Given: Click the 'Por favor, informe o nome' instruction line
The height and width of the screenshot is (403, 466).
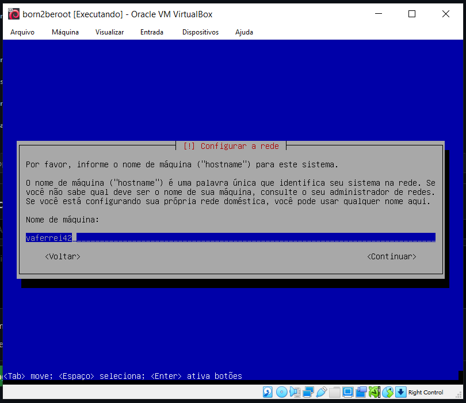Looking at the screenshot, I should pyautogui.click(x=182, y=164).
